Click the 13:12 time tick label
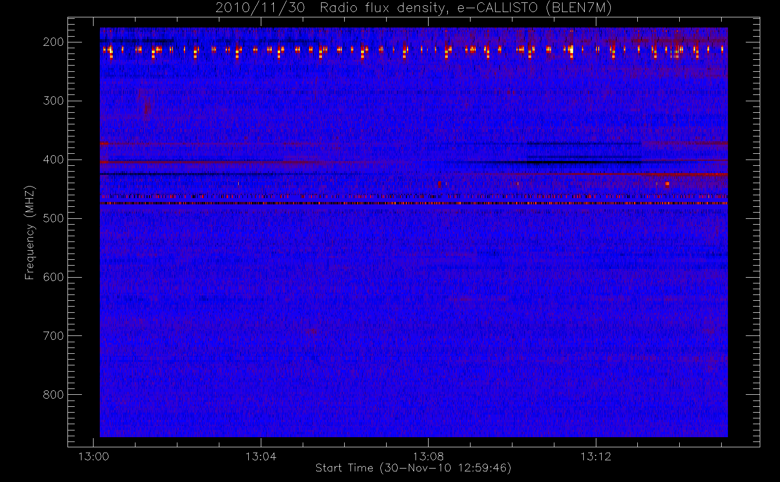 coord(596,456)
